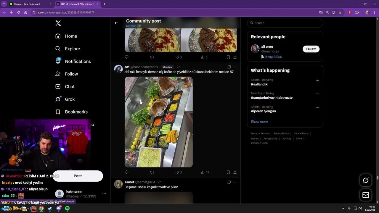Repost the top post with 3 views
379x213 pixels.
[152, 57]
